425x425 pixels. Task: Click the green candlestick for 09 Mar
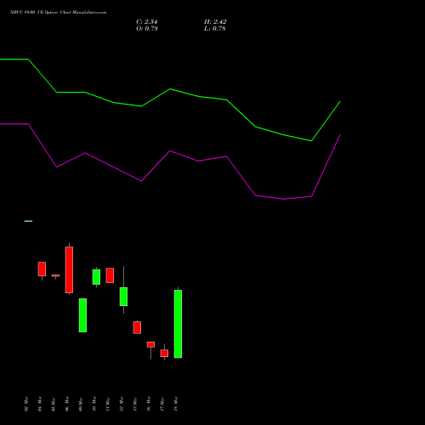82,315
